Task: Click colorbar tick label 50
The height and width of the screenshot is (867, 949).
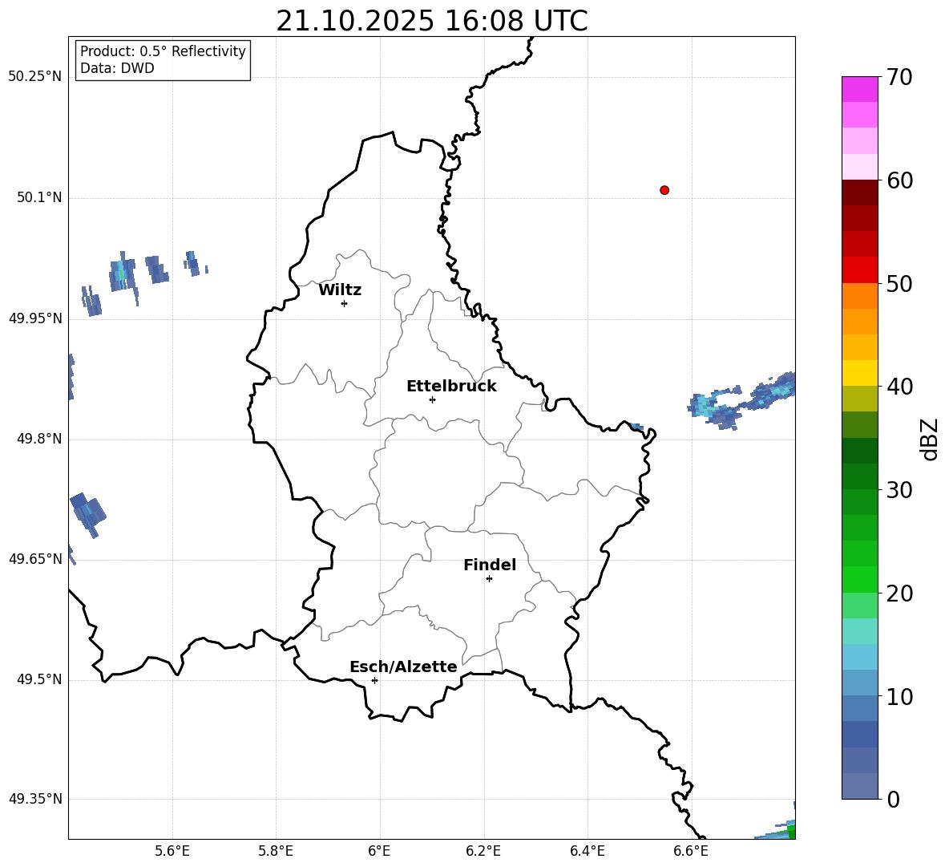Action: tap(899, 284)
